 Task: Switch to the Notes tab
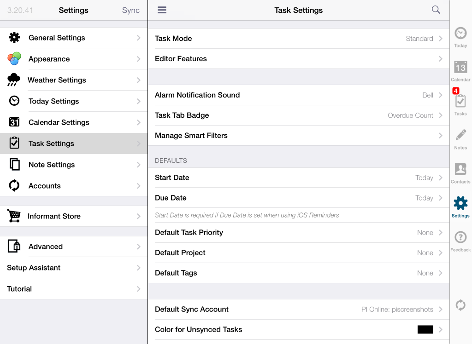click(x=460, y=138)
